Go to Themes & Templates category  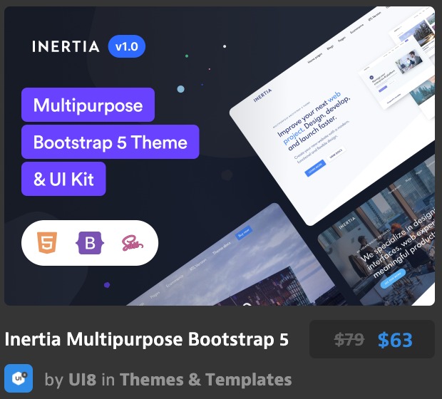(205, 379)
